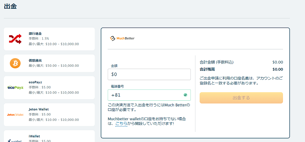Select the 銀行送金 red arrows icon
The image size is (305, 142).
(x=15, y=39)
